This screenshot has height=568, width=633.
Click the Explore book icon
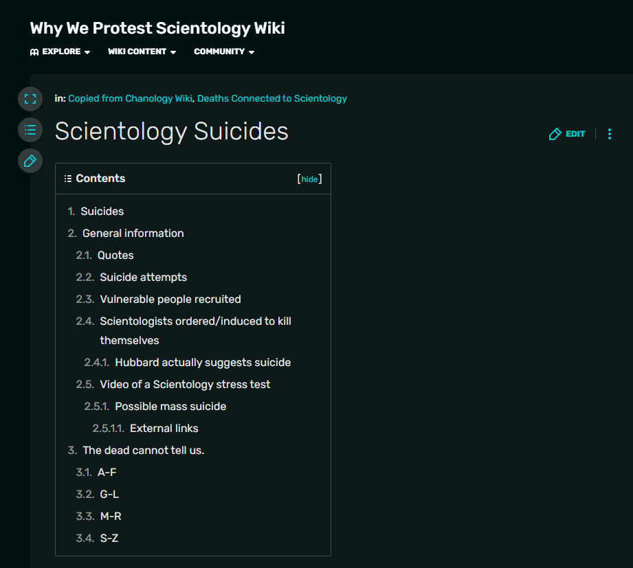coord(34,52)
